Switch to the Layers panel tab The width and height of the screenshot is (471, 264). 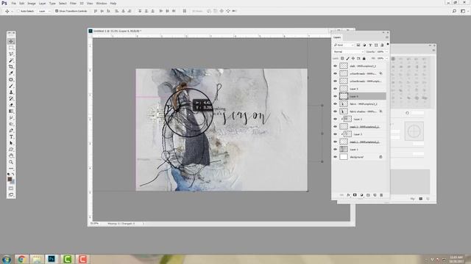[337, 37]
